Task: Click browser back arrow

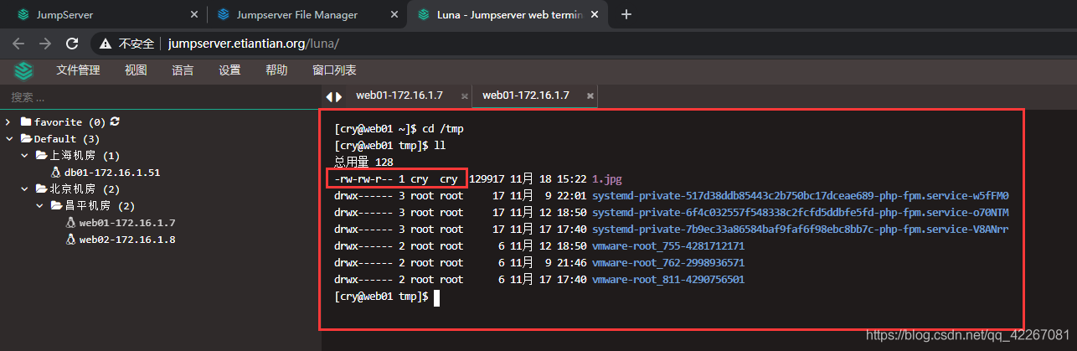Action: pos(19,43)
